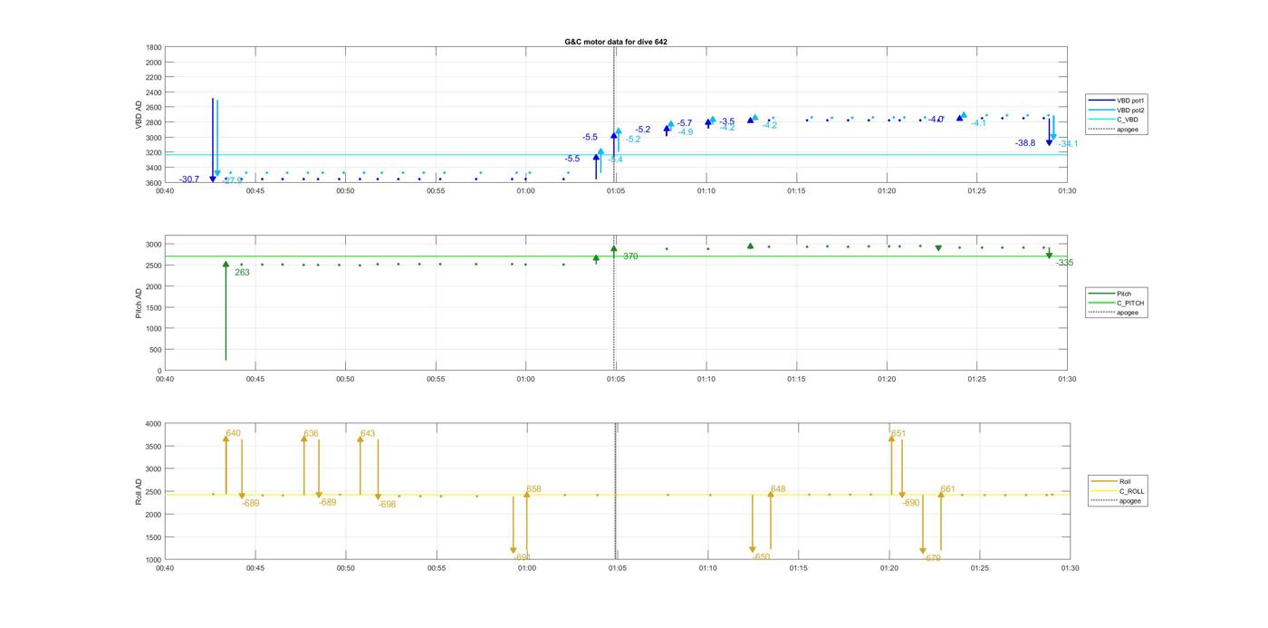
Task: Click the "-335" pitch data label
Action: (x=1064, y=263)
